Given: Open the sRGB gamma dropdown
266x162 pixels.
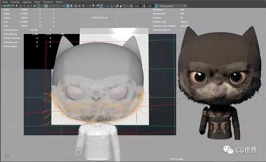Looking at the screenshot, I should tap(173, 6).
